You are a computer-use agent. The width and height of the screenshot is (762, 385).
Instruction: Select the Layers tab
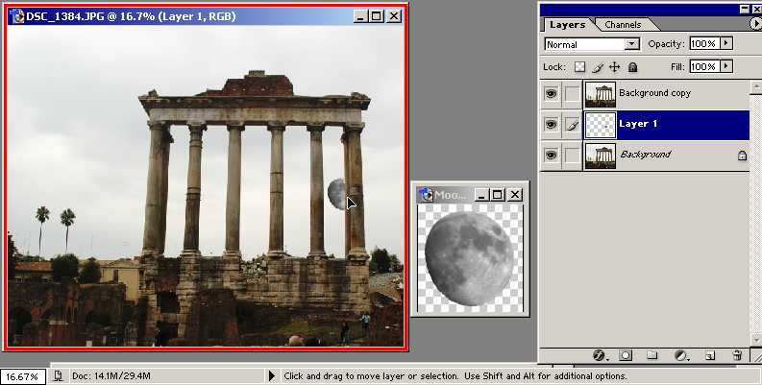pyautogui.click(x=567, y=24)
